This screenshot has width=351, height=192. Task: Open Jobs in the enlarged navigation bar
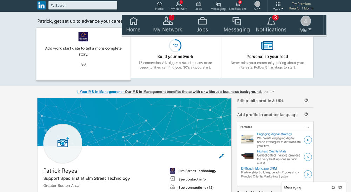click(x=202, y=25)
